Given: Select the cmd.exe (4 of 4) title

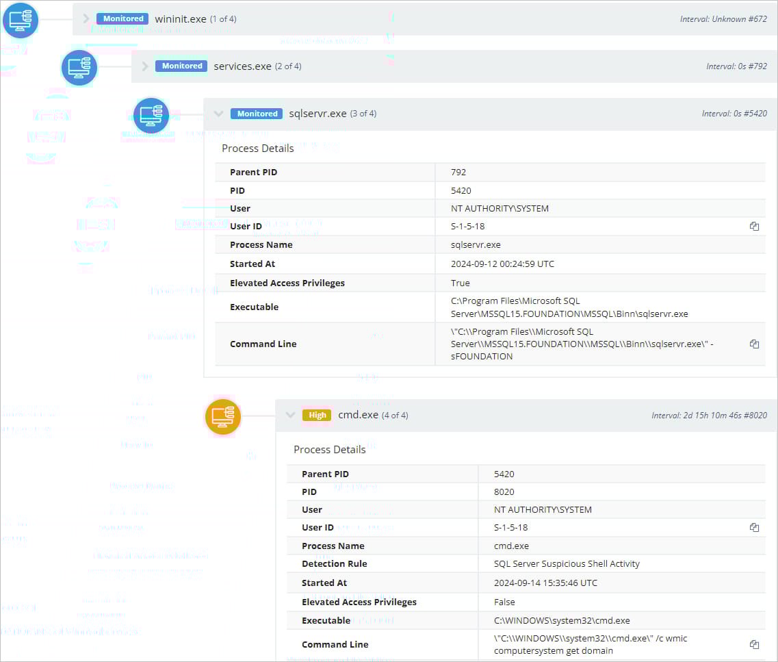Looking at the screenshot, I should [373, 415].
